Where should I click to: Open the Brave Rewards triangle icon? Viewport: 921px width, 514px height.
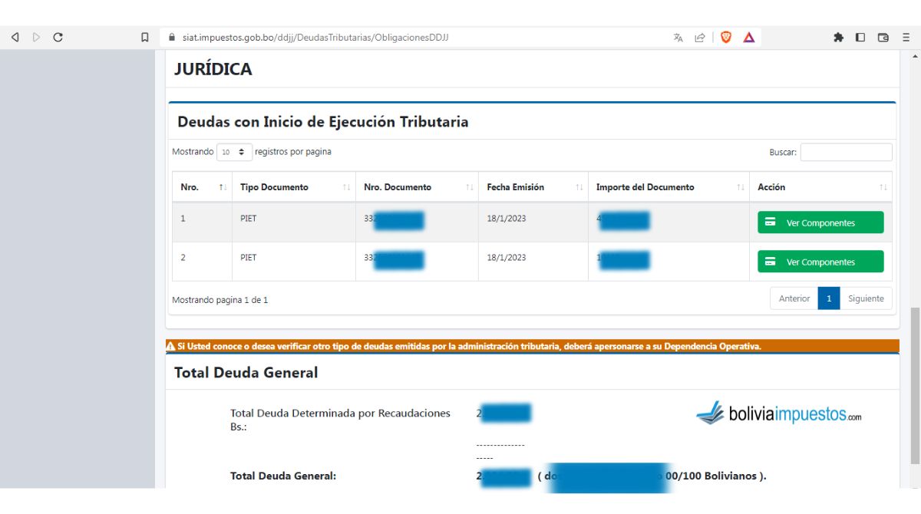748,37
